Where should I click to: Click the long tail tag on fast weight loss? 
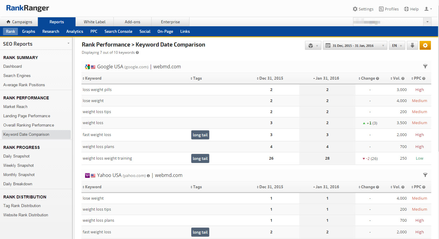(200, 135)
